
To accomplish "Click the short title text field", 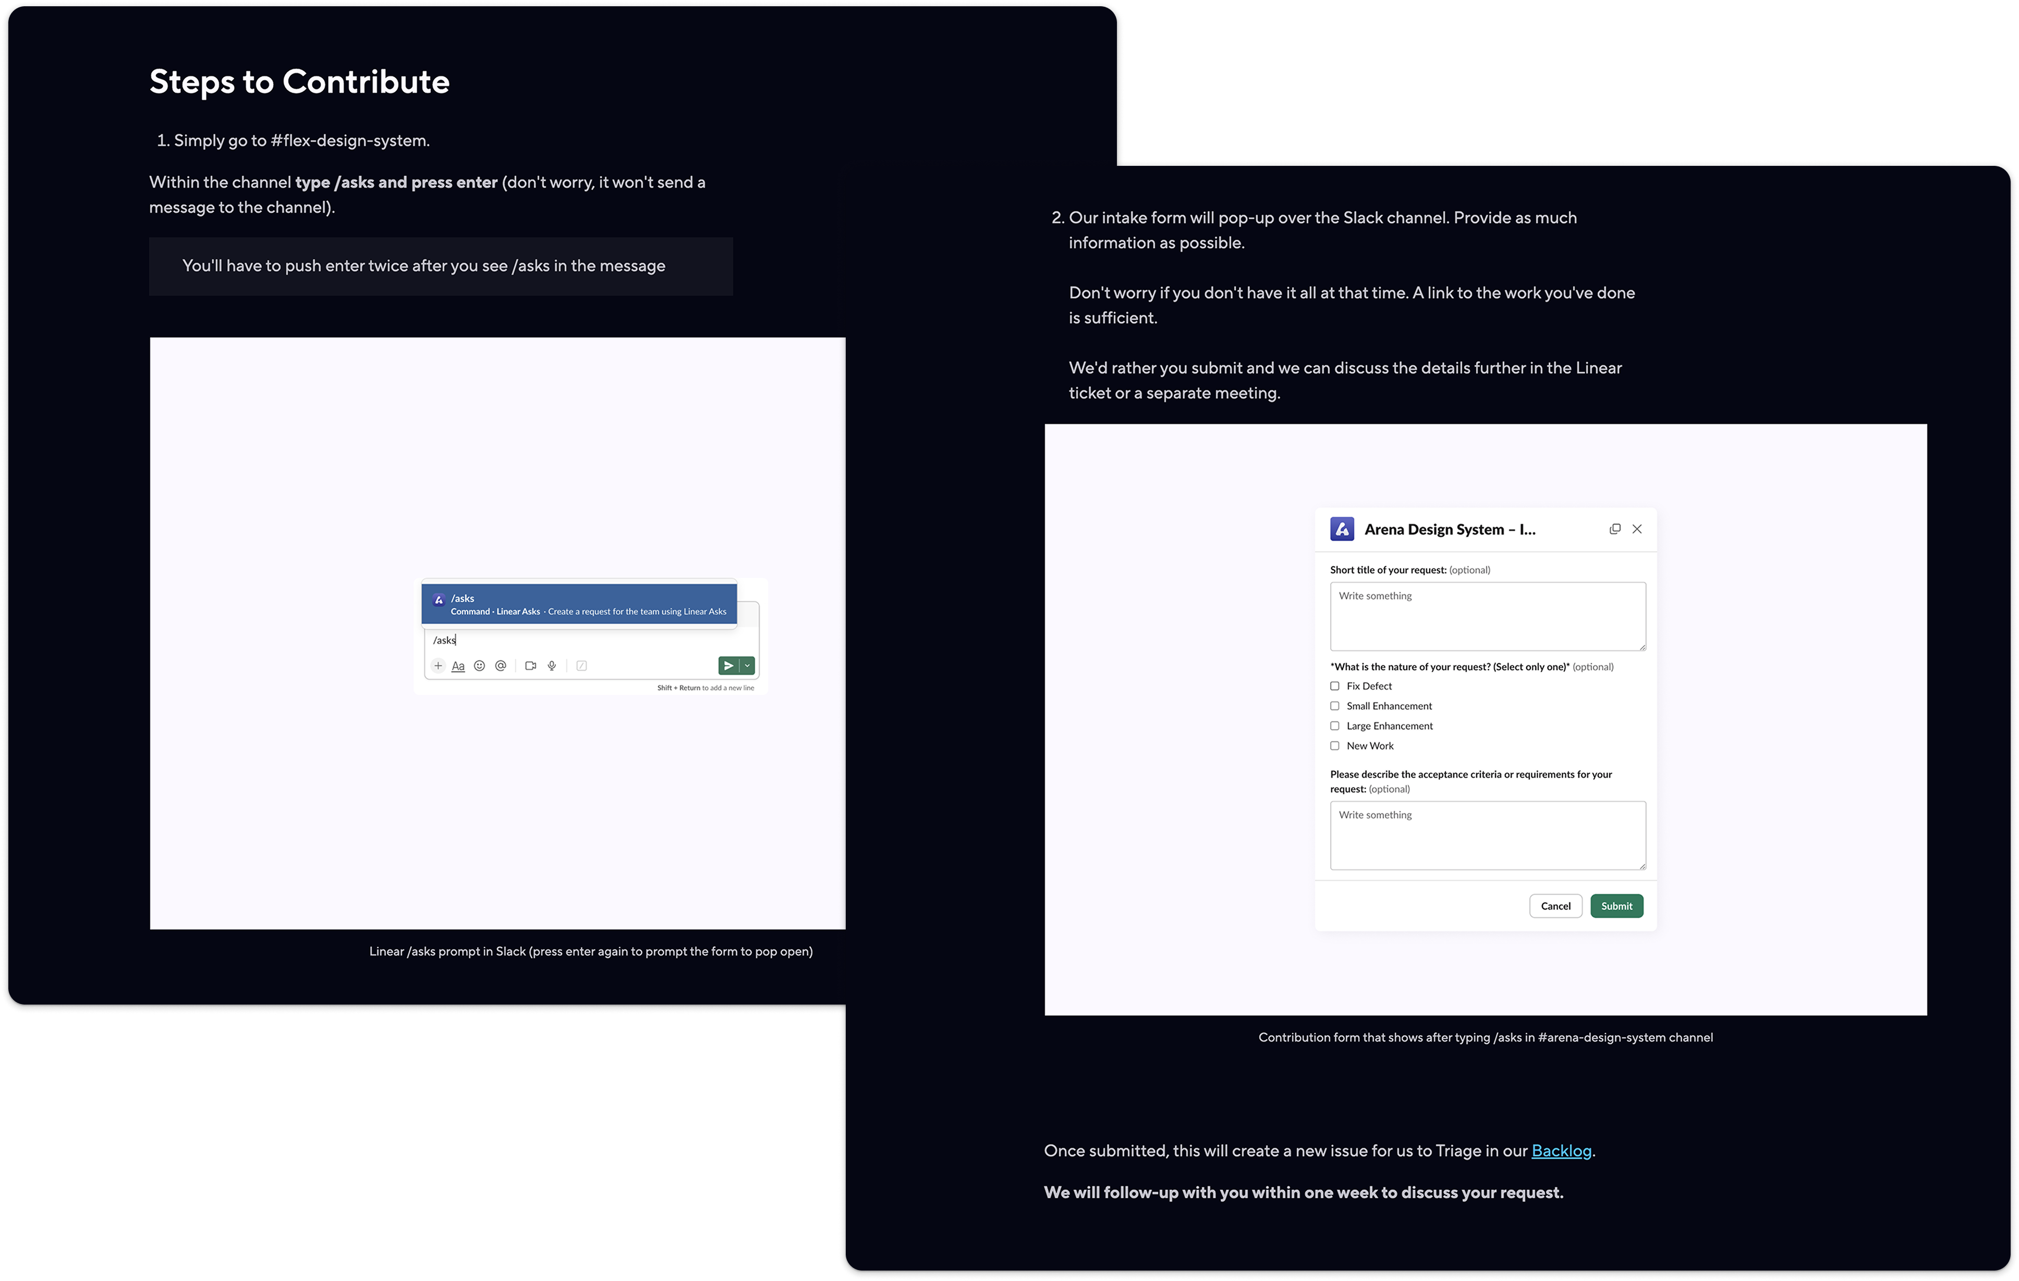I will (1488, 617).
